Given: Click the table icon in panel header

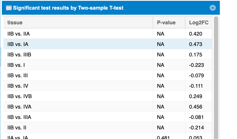Looking at the screenshot, I should (x=9, y=8).
